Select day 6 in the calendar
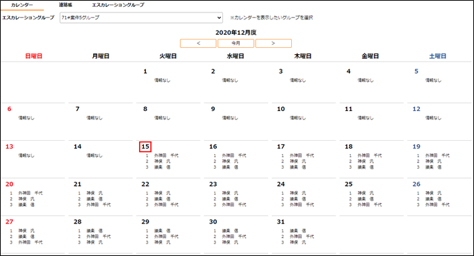Viewport: 474px width, 256px height. coord(9,109)
